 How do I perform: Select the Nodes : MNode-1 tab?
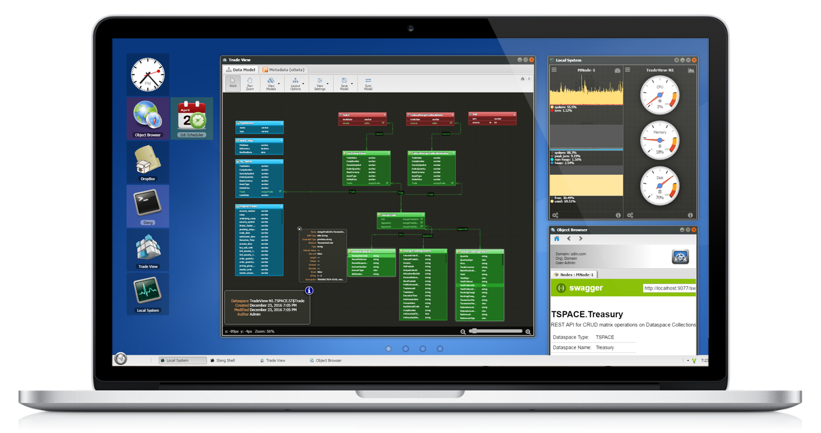click(x=574, y=275)
